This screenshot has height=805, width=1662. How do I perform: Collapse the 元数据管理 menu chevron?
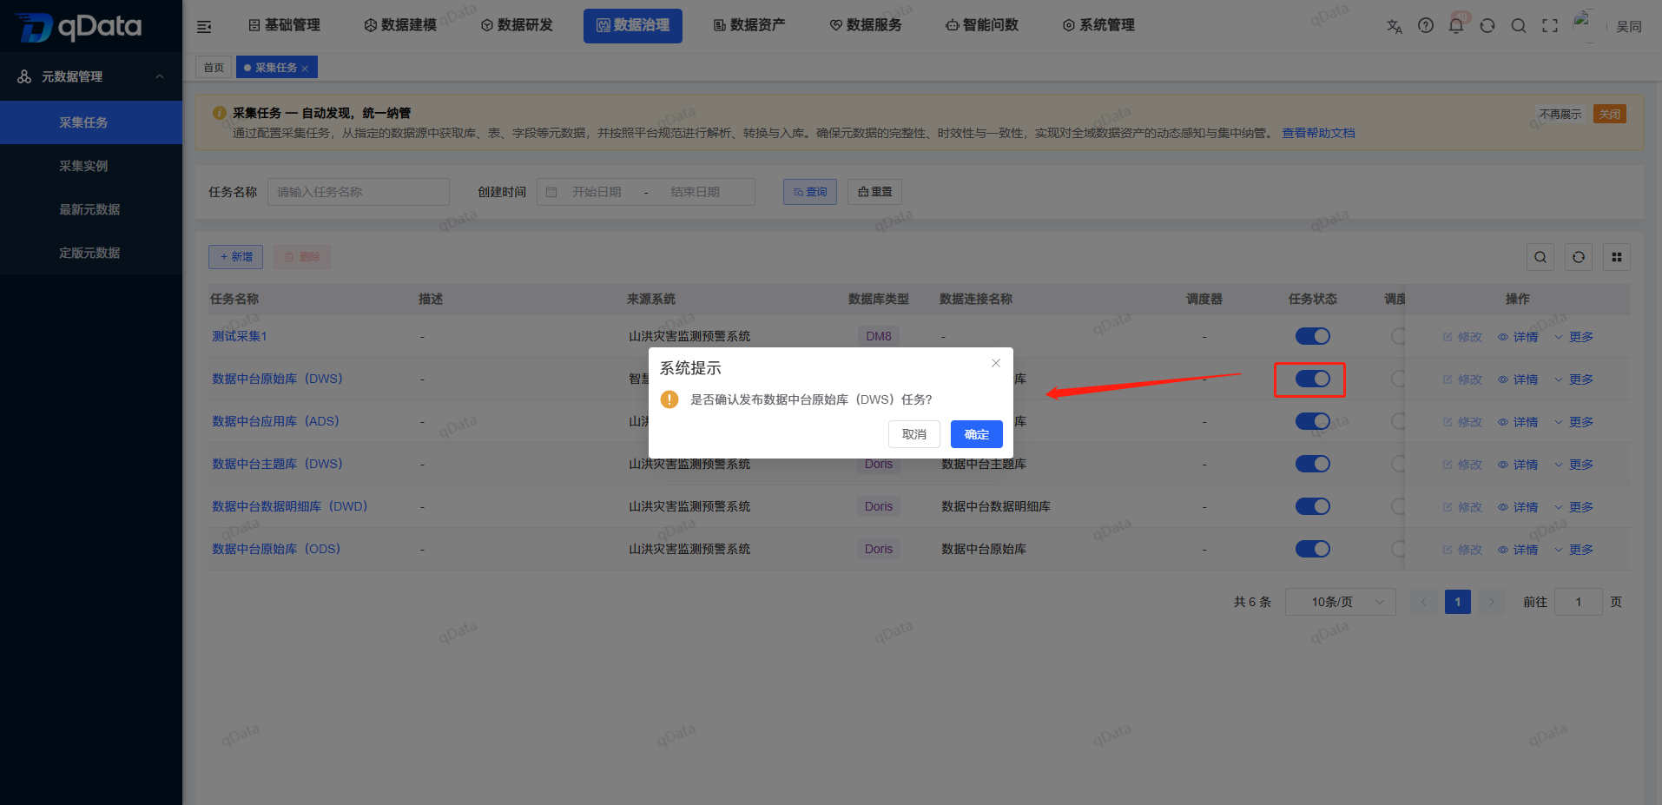point(160,76)
